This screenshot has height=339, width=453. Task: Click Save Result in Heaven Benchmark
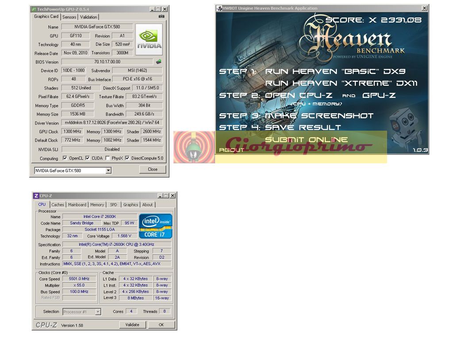point(303,128)
